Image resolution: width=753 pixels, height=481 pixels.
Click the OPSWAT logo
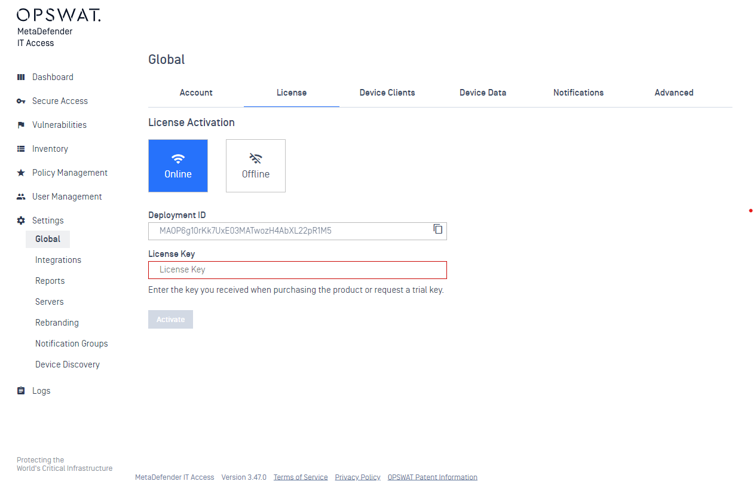[x=59, y=15]
